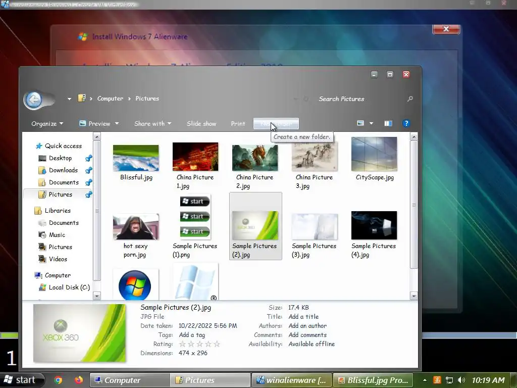Select Pictures under Quick access

(x=56, y=195)
